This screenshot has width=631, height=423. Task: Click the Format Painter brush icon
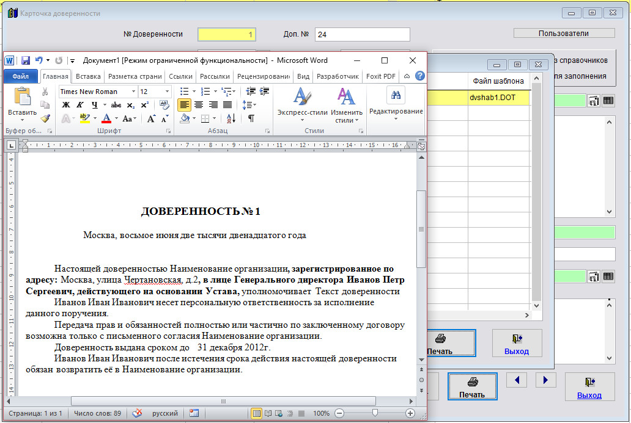(x=45, y=118)
